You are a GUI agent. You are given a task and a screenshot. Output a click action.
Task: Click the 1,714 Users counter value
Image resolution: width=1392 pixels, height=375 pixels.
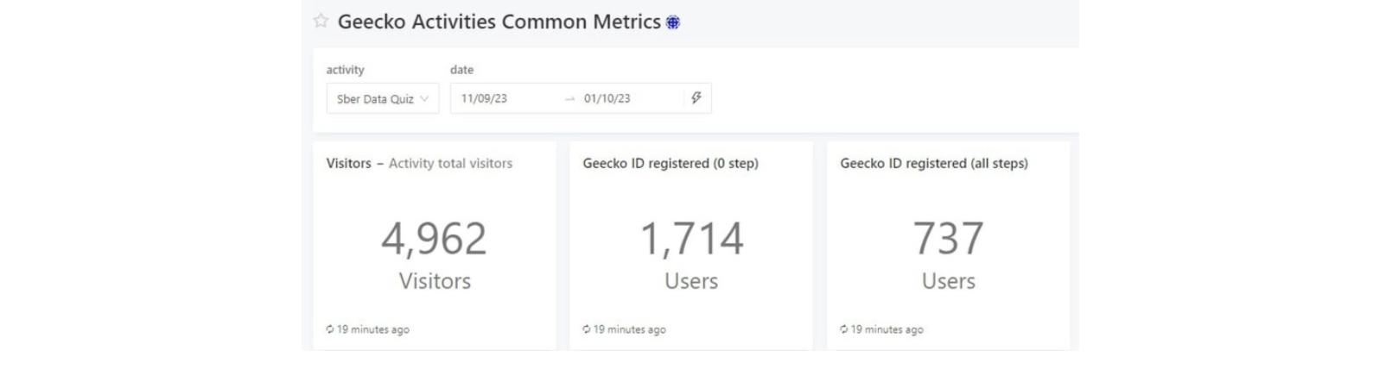691,239
